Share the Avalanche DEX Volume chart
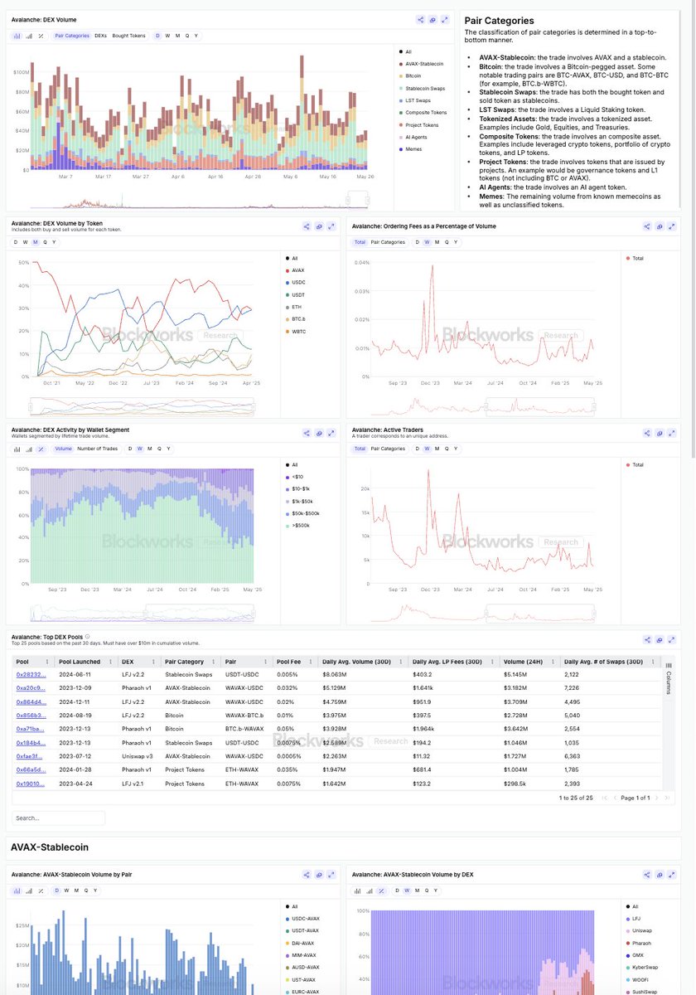This screenshot has width=696, height=995. click(421, 19)
